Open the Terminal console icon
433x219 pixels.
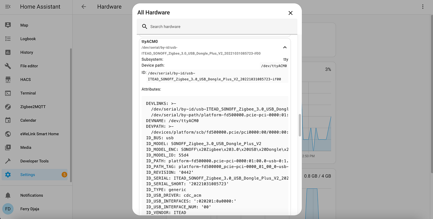point(8,93)
